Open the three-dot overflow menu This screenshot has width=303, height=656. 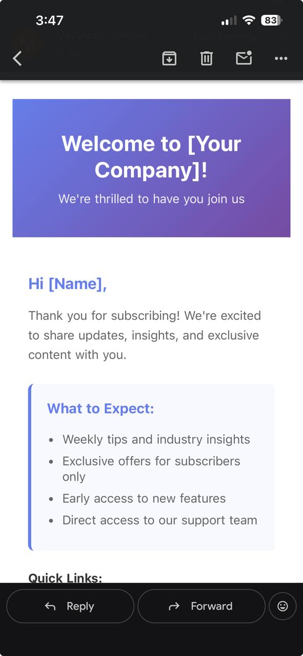point(281,58)
